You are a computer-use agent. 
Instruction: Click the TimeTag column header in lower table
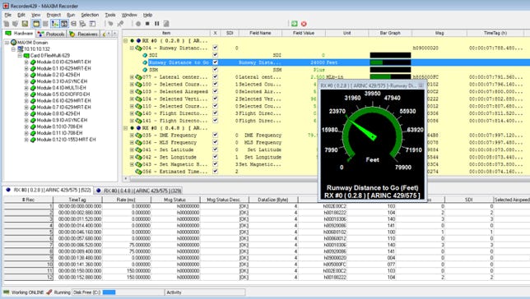[x=77, y=200]
